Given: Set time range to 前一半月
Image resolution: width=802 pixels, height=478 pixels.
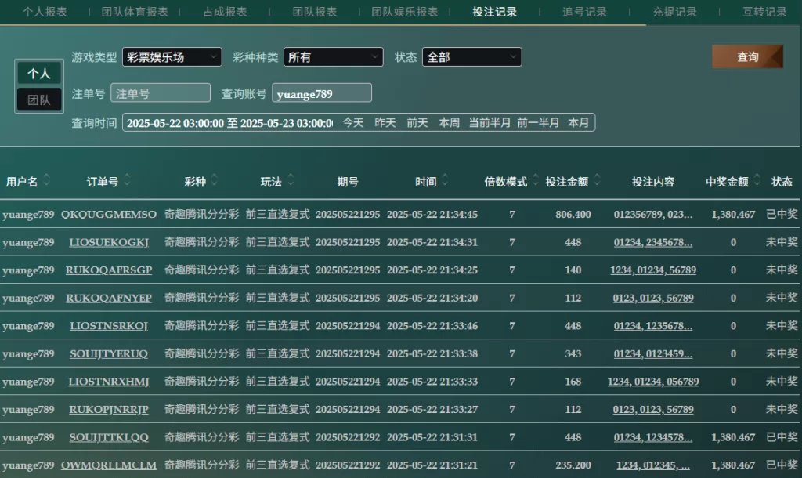Looking at the screenshot, I should [538, 123].
